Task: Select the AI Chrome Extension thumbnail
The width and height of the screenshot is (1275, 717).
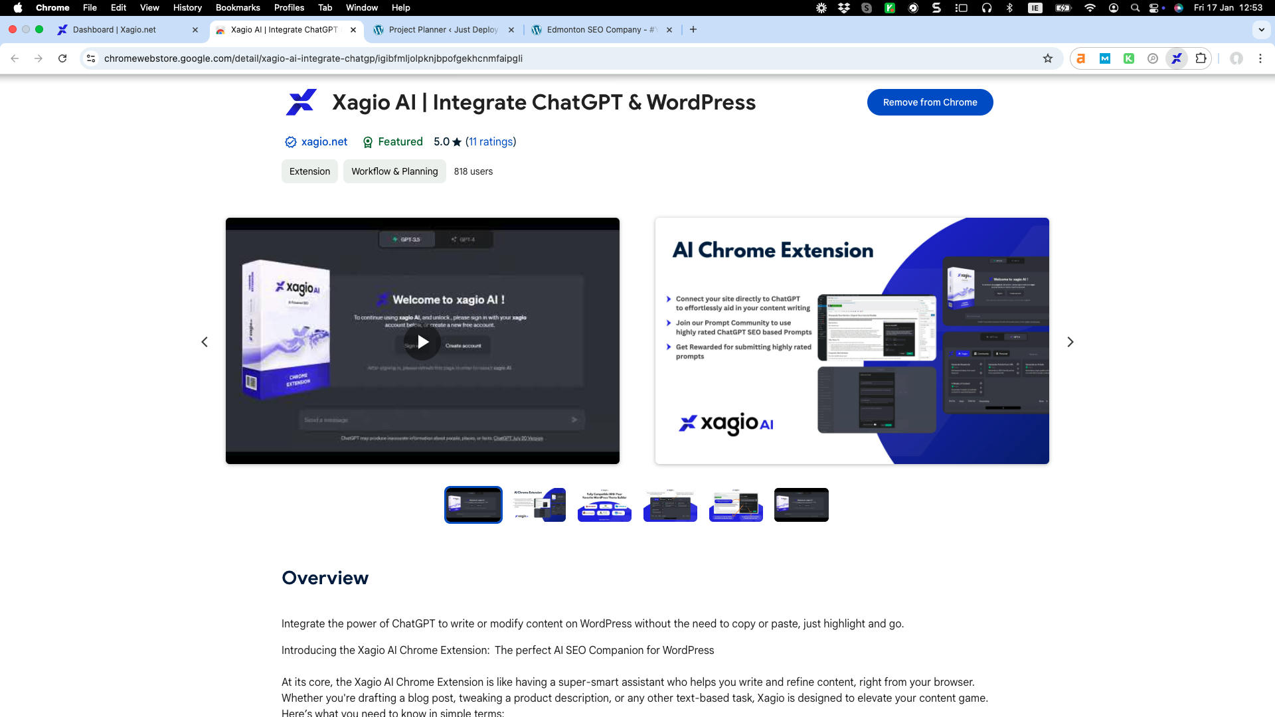Action: pos(539,505)
